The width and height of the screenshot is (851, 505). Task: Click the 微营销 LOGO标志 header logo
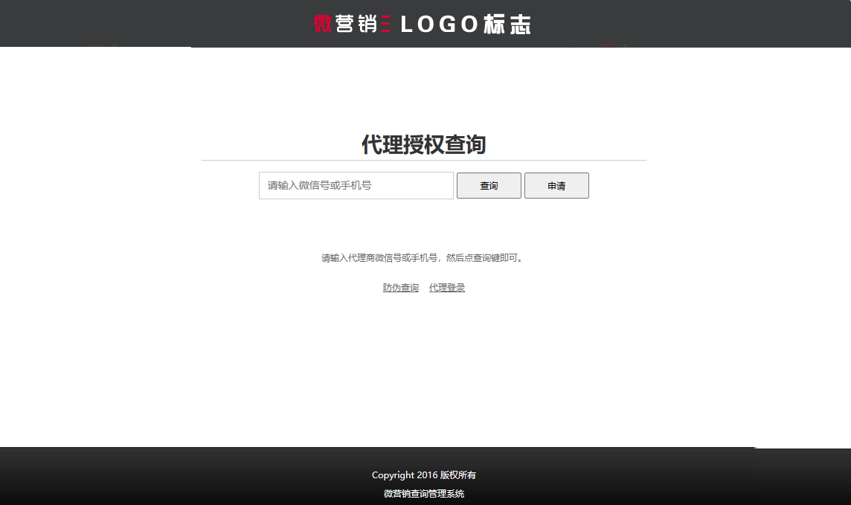point(423,24)
